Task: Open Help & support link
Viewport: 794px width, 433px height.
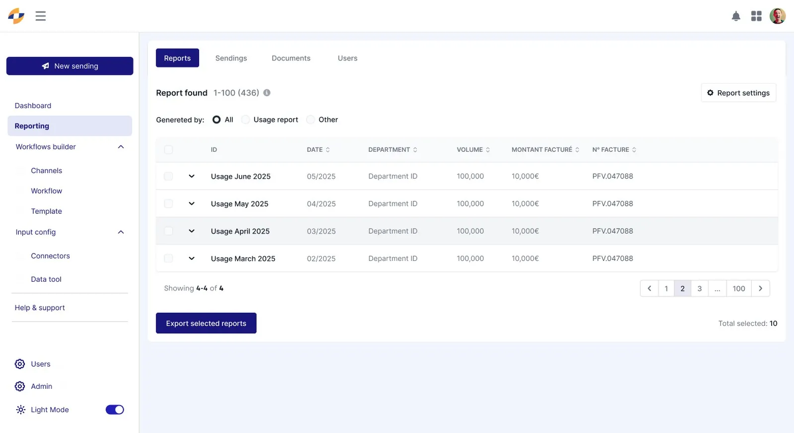Action: pos(40,308)
